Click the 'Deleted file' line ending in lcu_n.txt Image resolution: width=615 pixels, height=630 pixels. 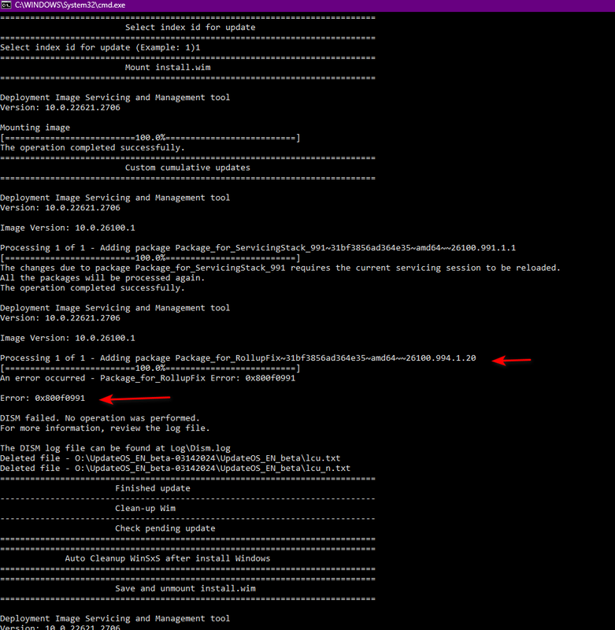175,469
